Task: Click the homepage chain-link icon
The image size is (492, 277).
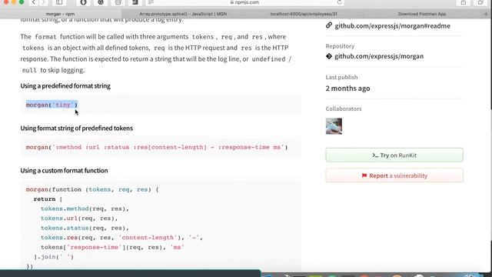Action: 329,25
